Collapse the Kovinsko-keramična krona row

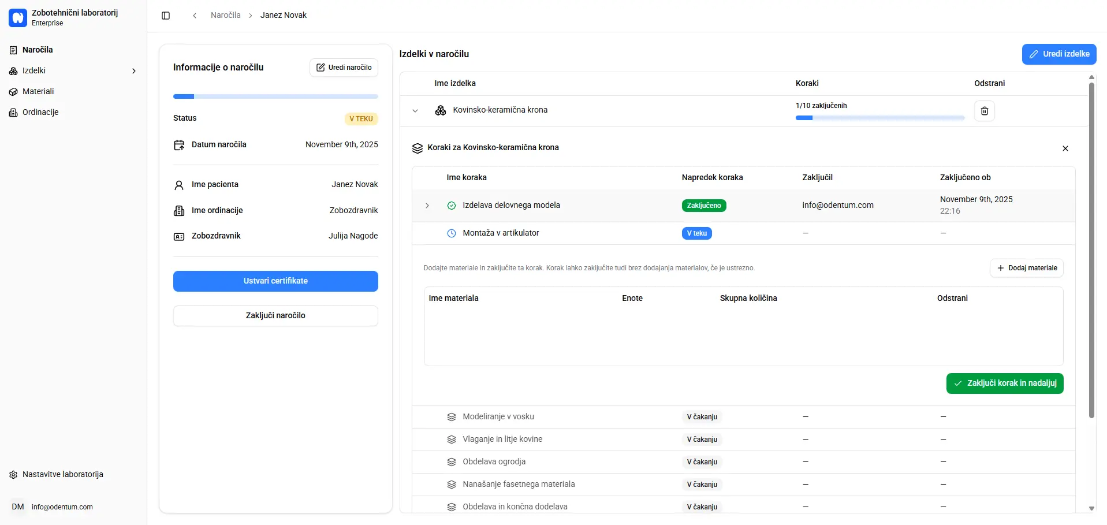(x=415, y=111)
